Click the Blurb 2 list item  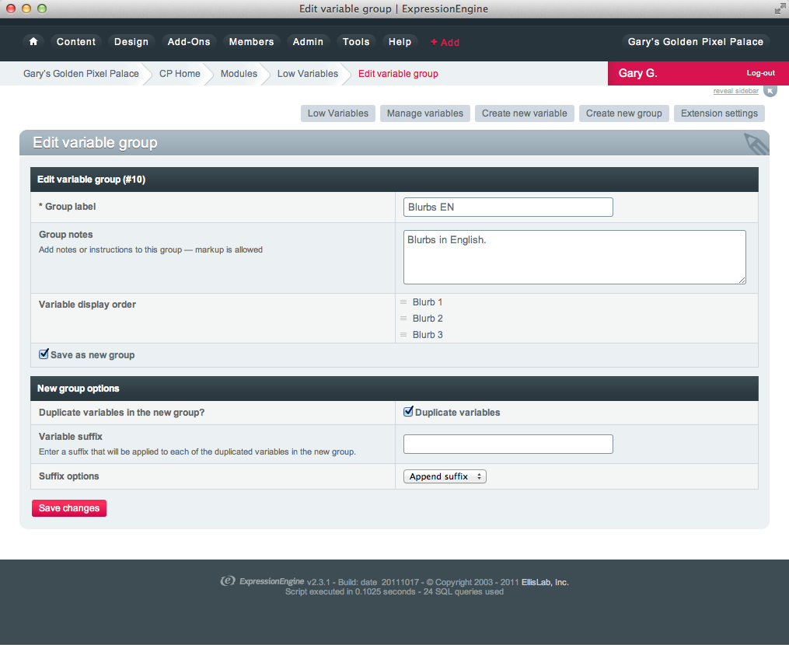coord(428,319)
